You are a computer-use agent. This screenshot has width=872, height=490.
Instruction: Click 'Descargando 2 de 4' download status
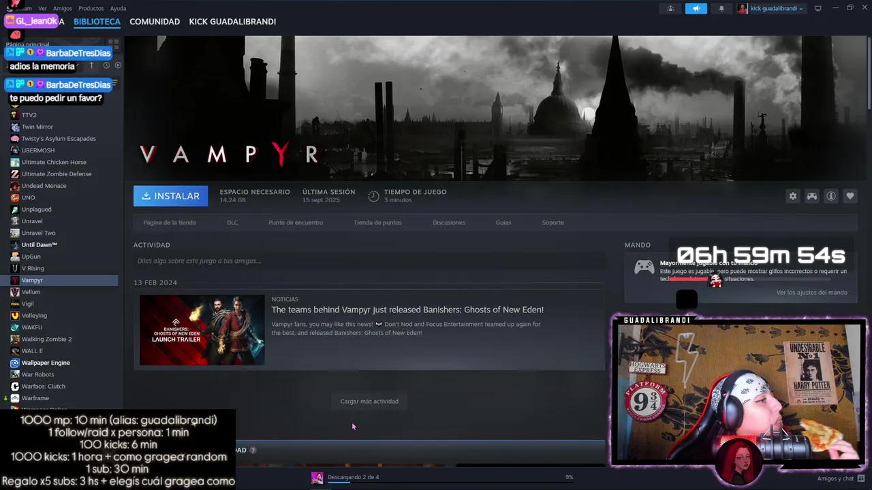point(353,477)
